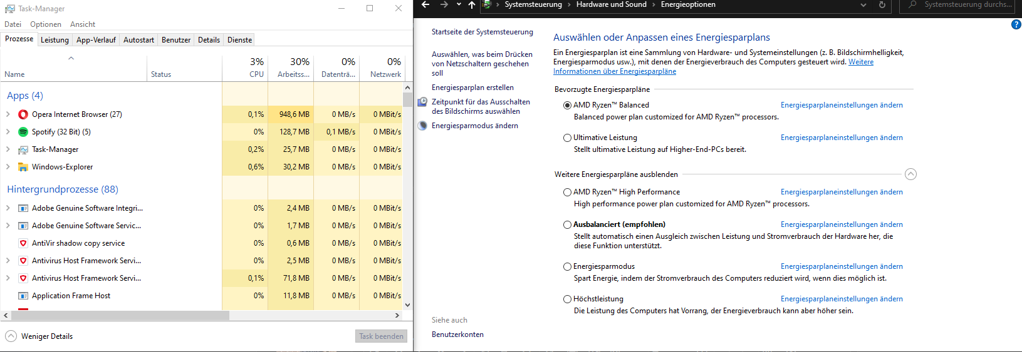The image size is (1022, 352).
Task: Open the help question mark icon
Action: coord(1016,24)
